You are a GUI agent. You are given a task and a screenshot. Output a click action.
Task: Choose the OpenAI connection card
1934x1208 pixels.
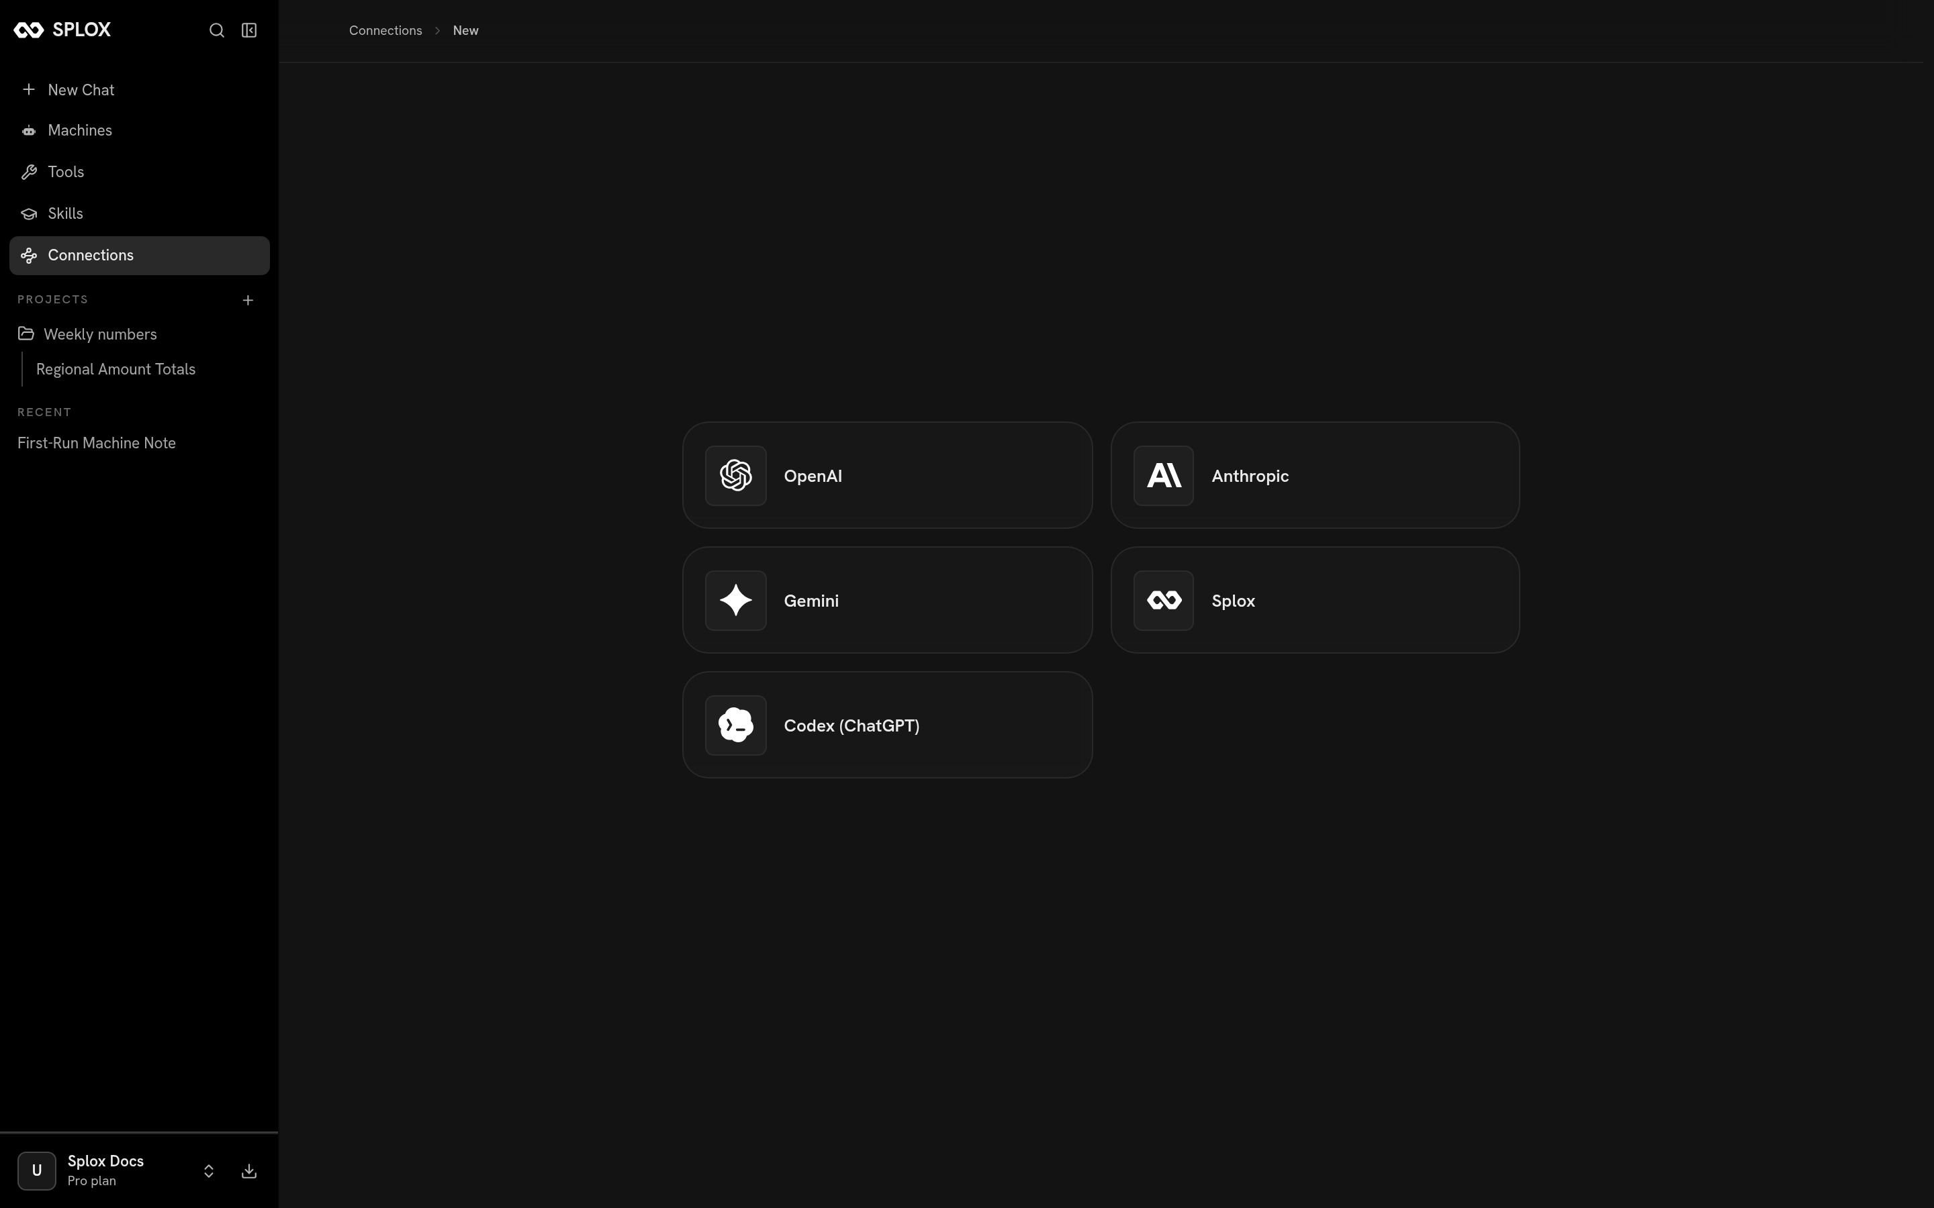coord(887,475)
